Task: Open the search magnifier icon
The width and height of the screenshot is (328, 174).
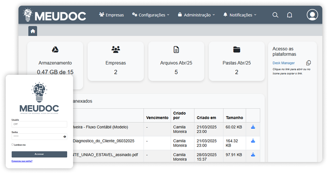Action: tap(275, 15)
